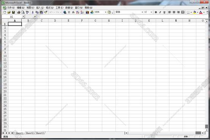Jump to first sheet navigation button
Viewport: 210px width, 140px height.
(x=3, y=133)
